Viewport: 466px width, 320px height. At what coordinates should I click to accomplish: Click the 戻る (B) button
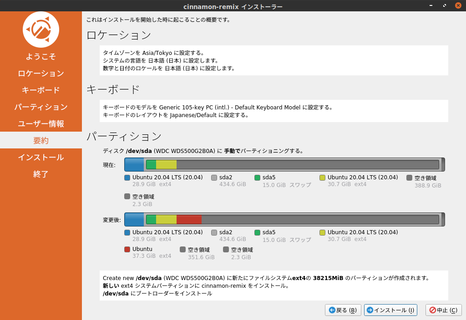pos(343,310)
